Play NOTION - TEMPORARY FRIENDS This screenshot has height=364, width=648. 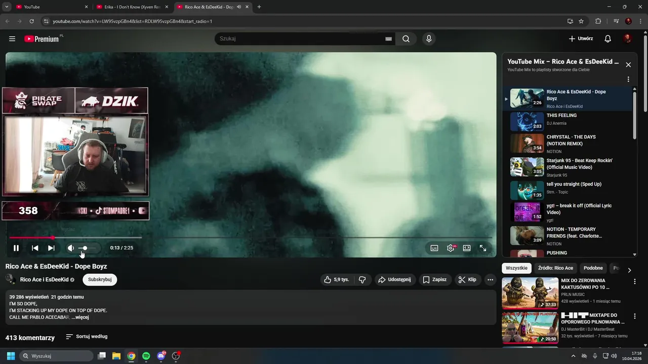point(567,236)
